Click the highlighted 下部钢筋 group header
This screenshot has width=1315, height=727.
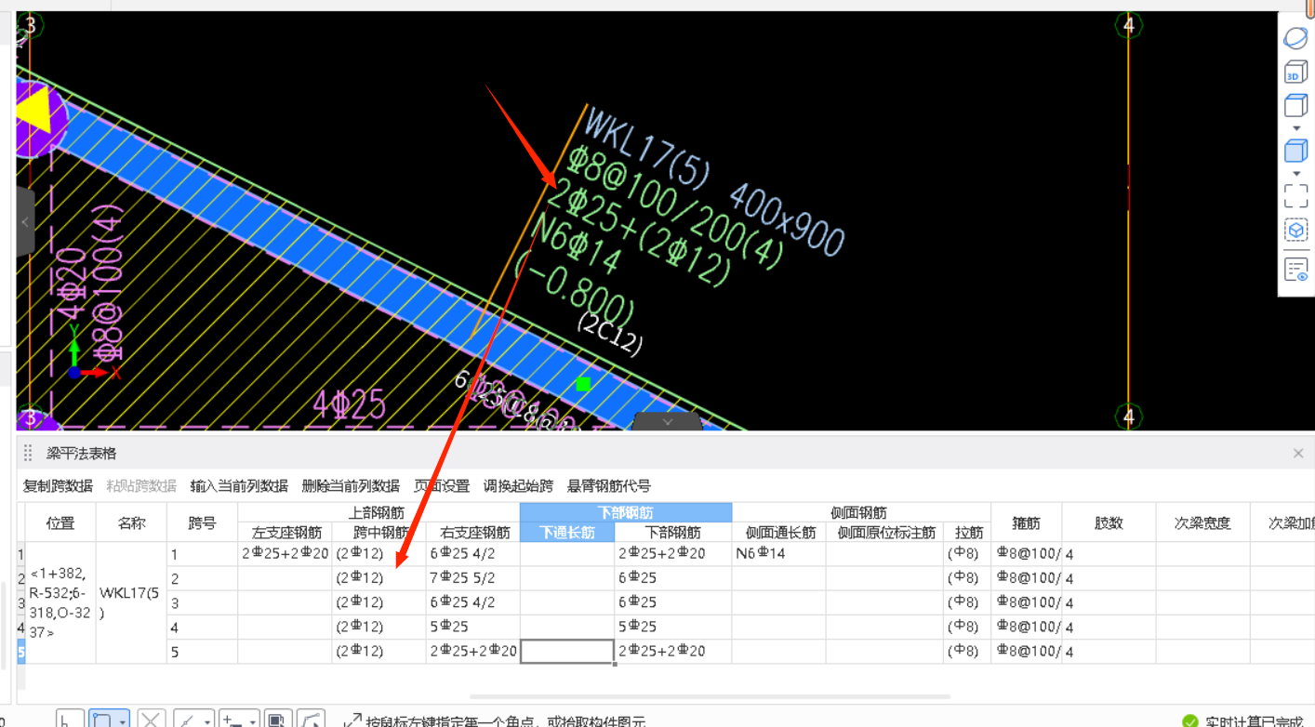(626, 512)
